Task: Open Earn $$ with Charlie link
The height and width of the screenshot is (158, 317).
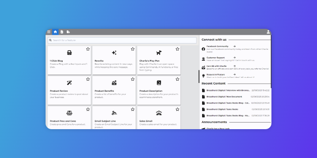Action: 216,66
